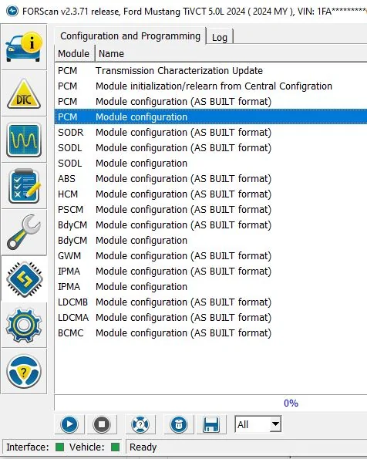Open the chip configuration and programming section
This screenshot has width=367, height=459.
click(24, 279)
